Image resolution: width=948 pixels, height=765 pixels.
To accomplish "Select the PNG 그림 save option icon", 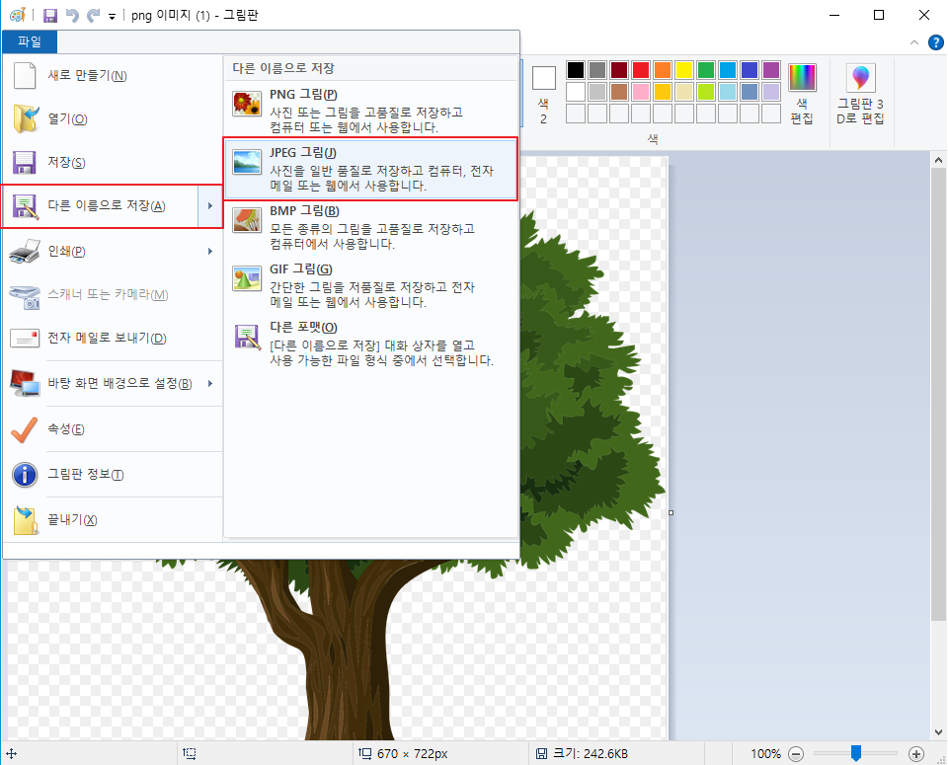I will point(247,102).
